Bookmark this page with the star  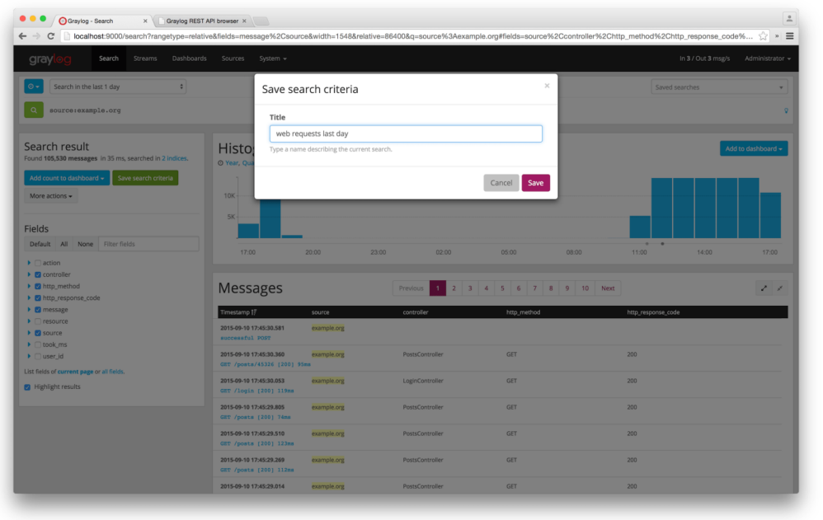coord(763,36)
